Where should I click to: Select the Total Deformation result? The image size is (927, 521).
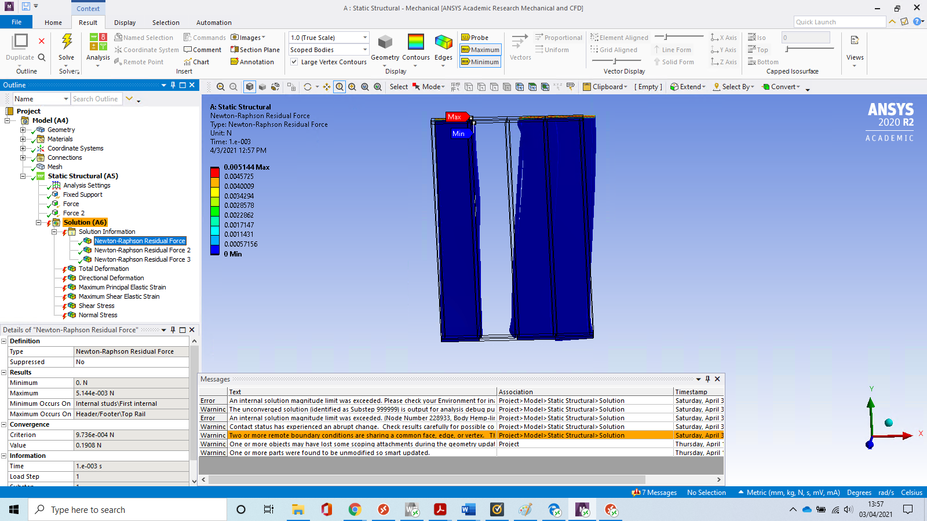tap(104, 269)
